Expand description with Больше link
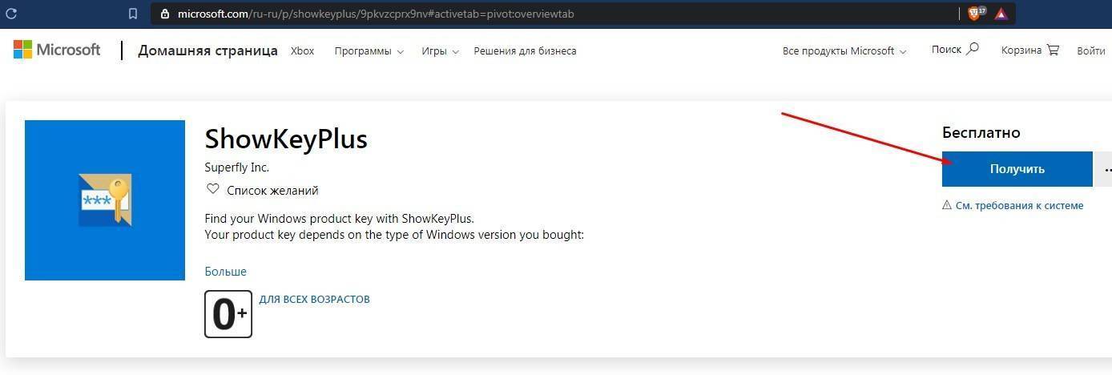Image resolution: width=1112 pixels, height=375 pixels. (x=225, y=272)
